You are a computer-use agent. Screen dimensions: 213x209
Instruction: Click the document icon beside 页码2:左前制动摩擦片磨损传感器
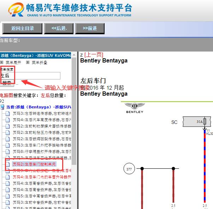pos(8,126)
